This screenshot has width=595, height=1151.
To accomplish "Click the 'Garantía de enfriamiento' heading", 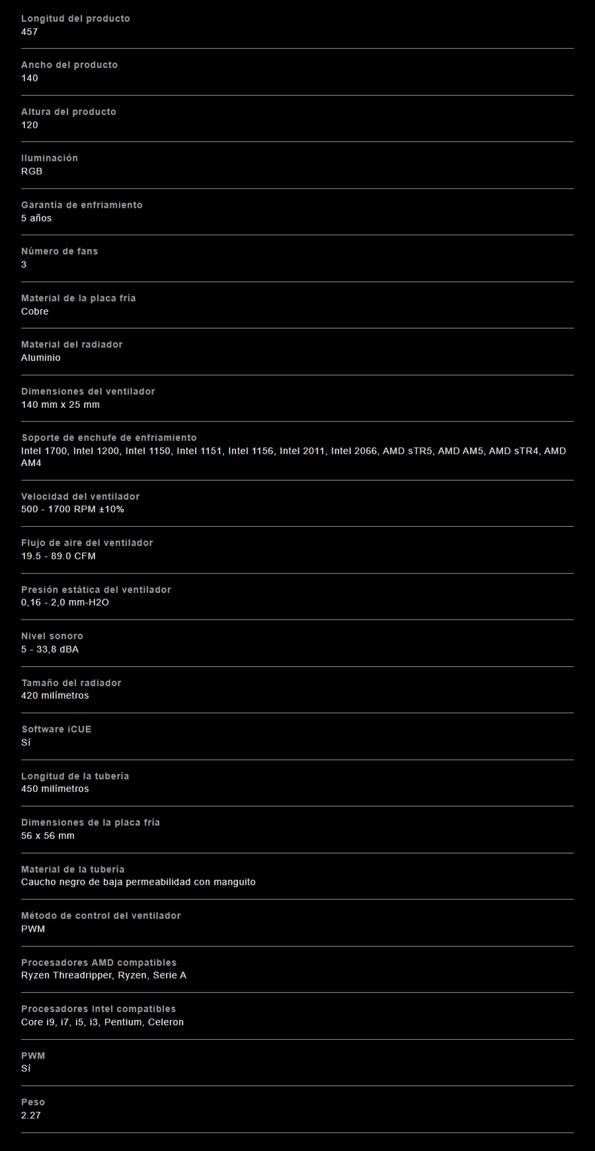I will 81,205.
